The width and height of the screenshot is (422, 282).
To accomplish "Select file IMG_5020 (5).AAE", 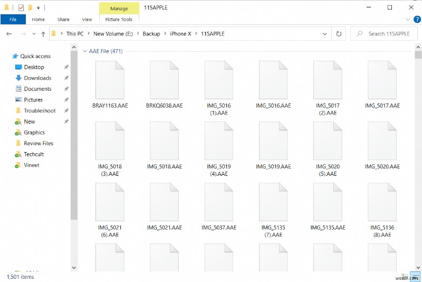I will (x=328, y=149).
